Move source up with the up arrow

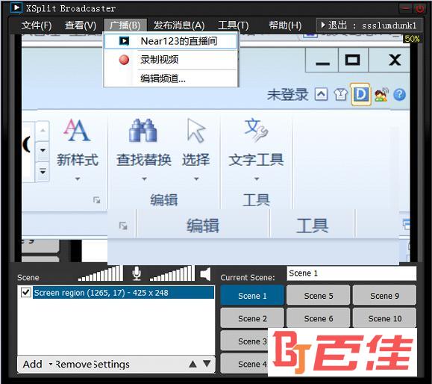click(192, 364)
